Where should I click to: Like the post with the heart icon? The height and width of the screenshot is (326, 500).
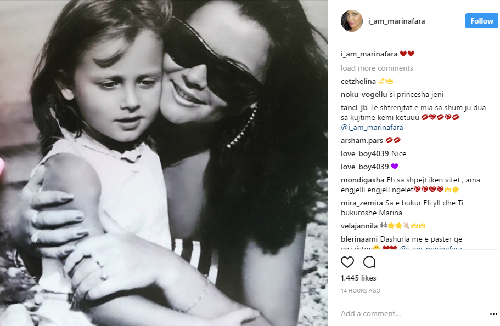(347, 262)
